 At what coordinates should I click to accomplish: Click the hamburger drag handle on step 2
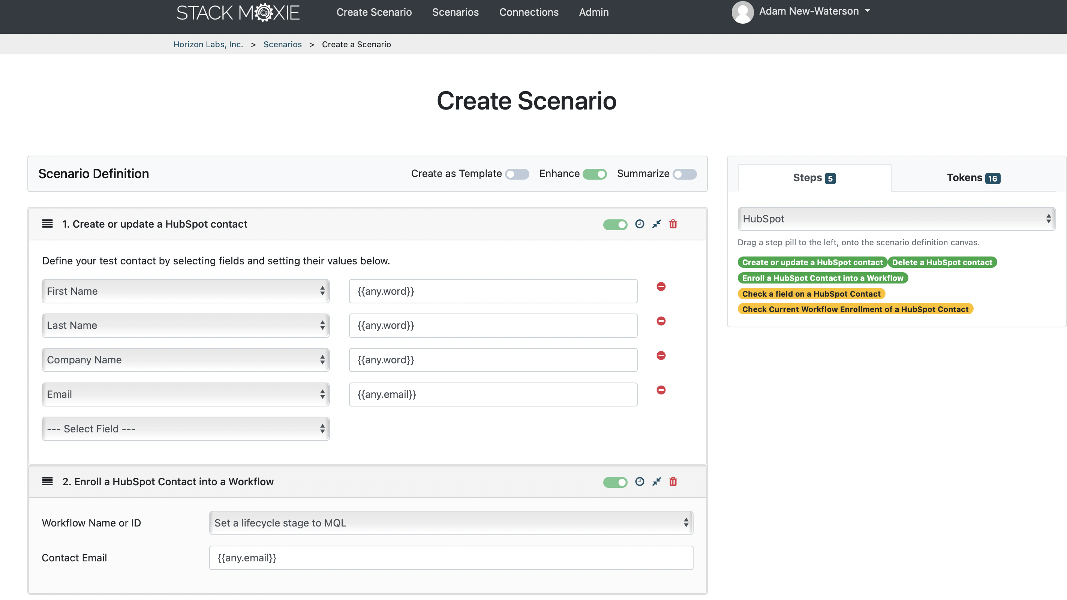47,481
